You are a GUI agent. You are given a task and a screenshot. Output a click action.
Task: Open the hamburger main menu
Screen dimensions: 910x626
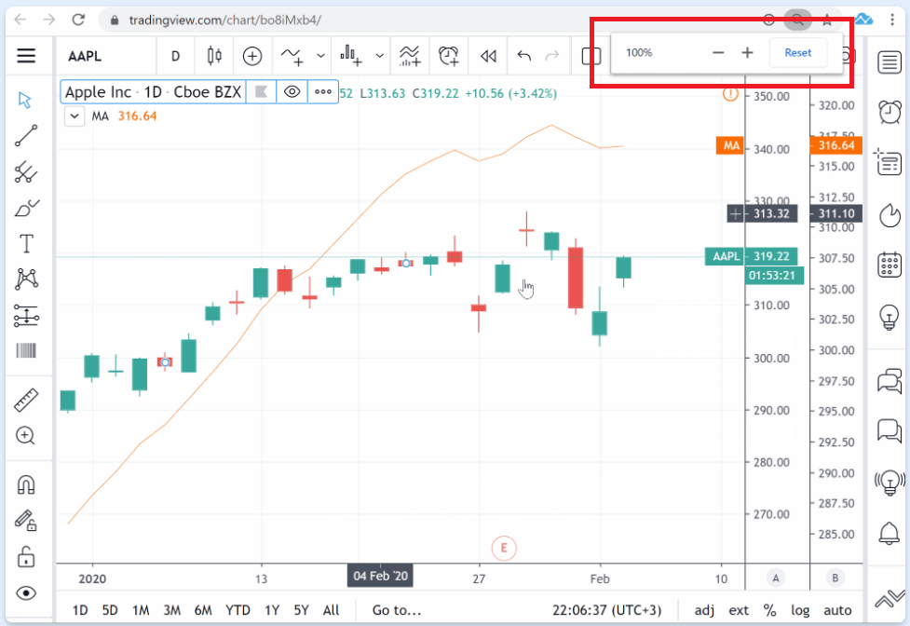pyautogui.click(x=26, y=56)
